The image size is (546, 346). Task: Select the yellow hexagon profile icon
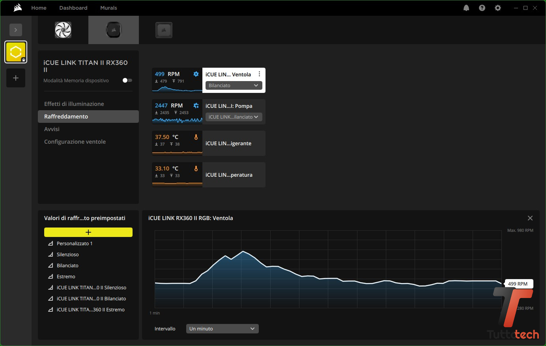tap(16, 52)
